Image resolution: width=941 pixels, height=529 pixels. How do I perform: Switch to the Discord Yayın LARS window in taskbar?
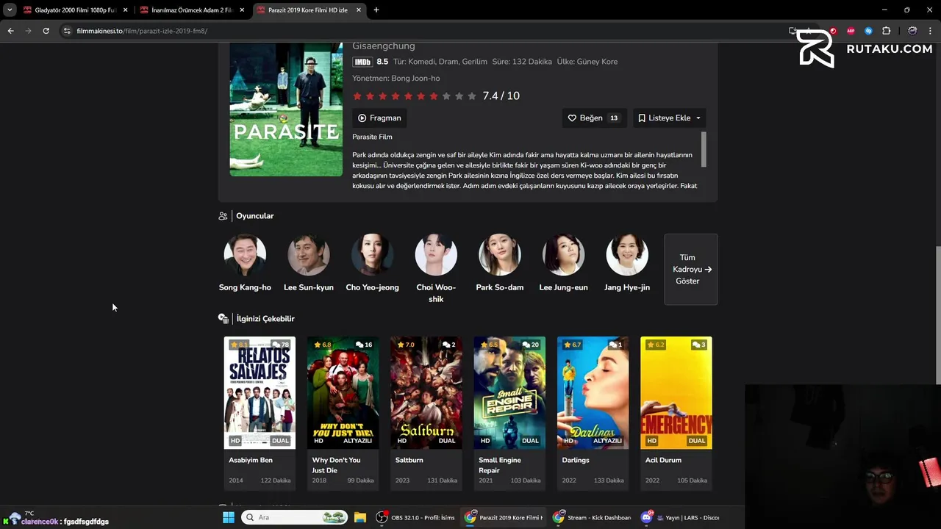point(681,517)
